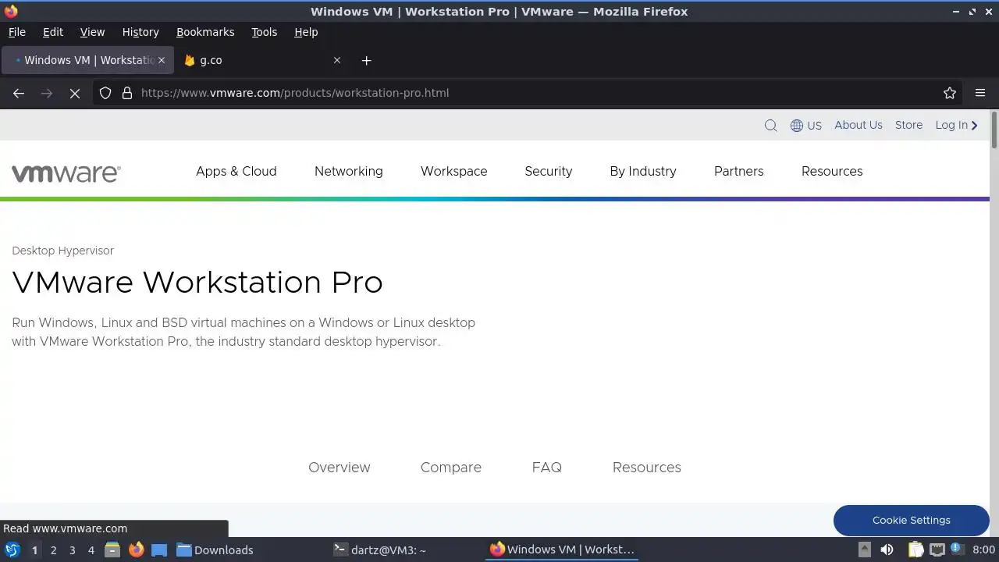Expand the Apps & Cloud navigation menu
Viewport: 999px width, 562px height.
click(236, 171)
